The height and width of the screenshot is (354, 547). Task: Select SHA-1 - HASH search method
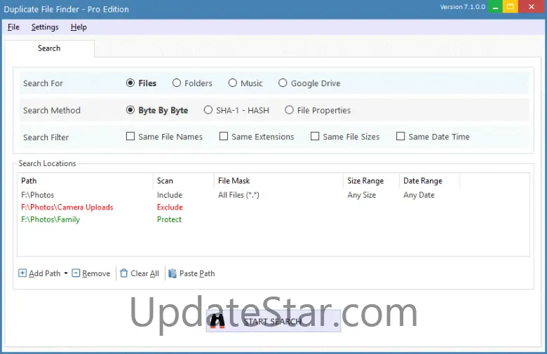208,110
